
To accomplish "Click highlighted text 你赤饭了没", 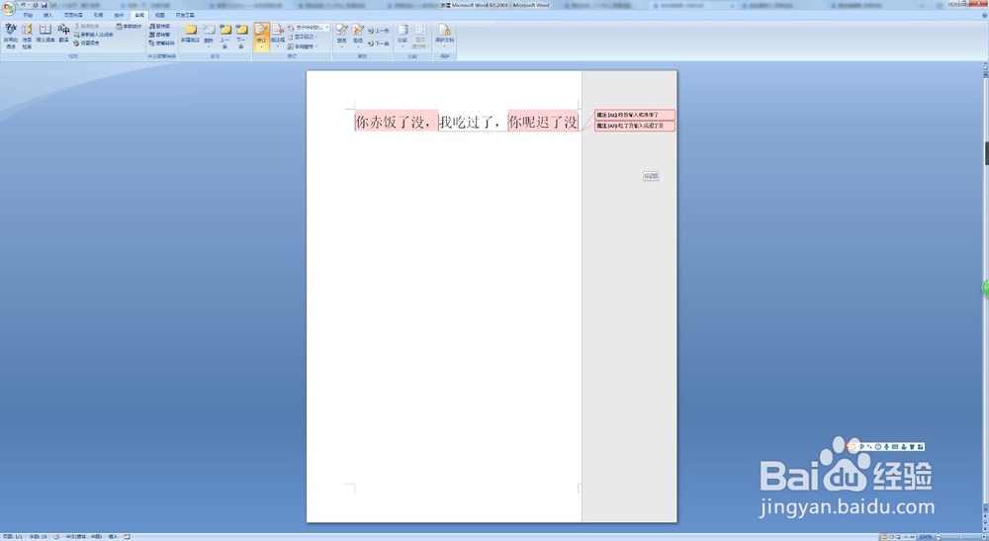I will [397, 122].
